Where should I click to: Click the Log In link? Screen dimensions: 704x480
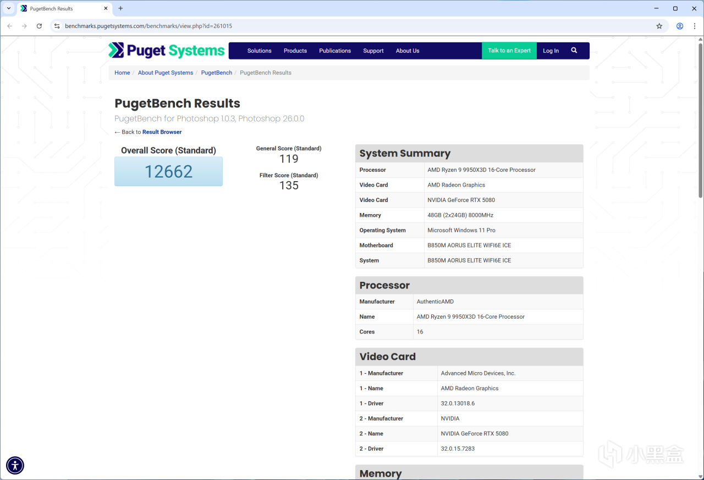click(x=551, y=51)
